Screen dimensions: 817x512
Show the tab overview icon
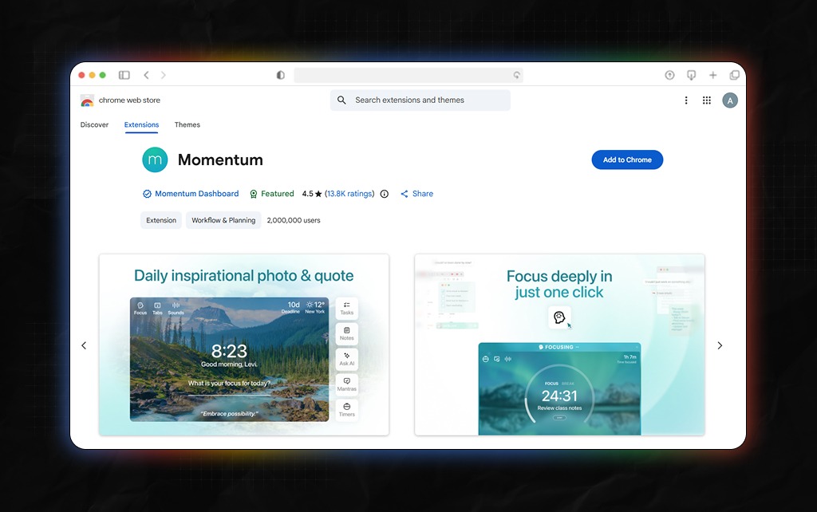734,75
